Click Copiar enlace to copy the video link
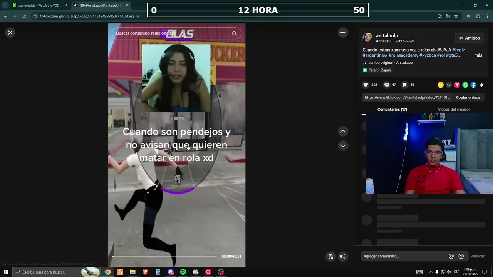The image size is (493, 277). [x=468, y=98]
